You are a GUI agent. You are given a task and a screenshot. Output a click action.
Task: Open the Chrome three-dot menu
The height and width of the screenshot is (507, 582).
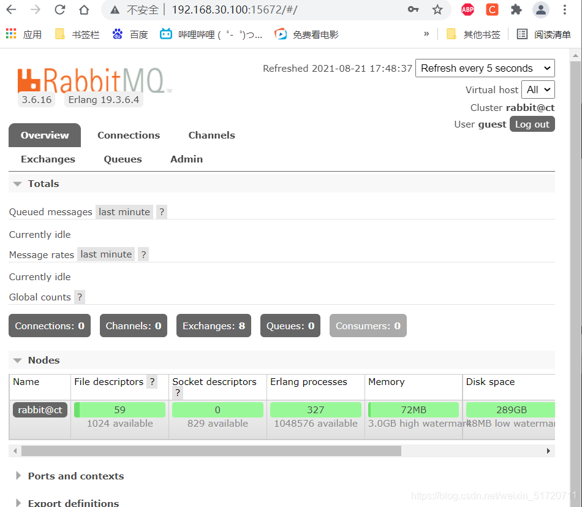click(565, 10)
